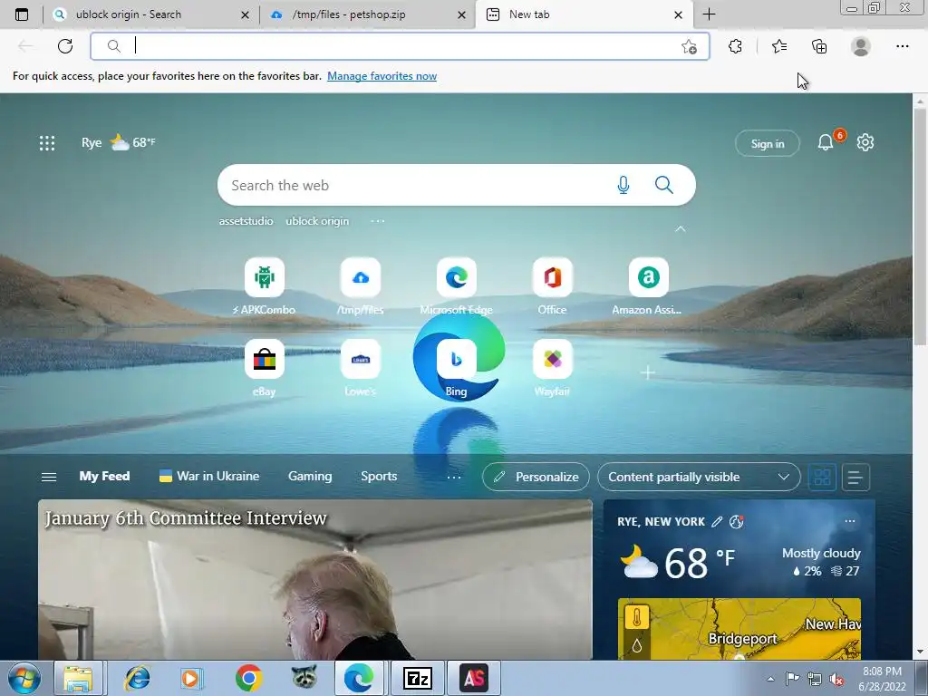Switch feed to grid view
The image size is (928, 696).
click(822, 477)
